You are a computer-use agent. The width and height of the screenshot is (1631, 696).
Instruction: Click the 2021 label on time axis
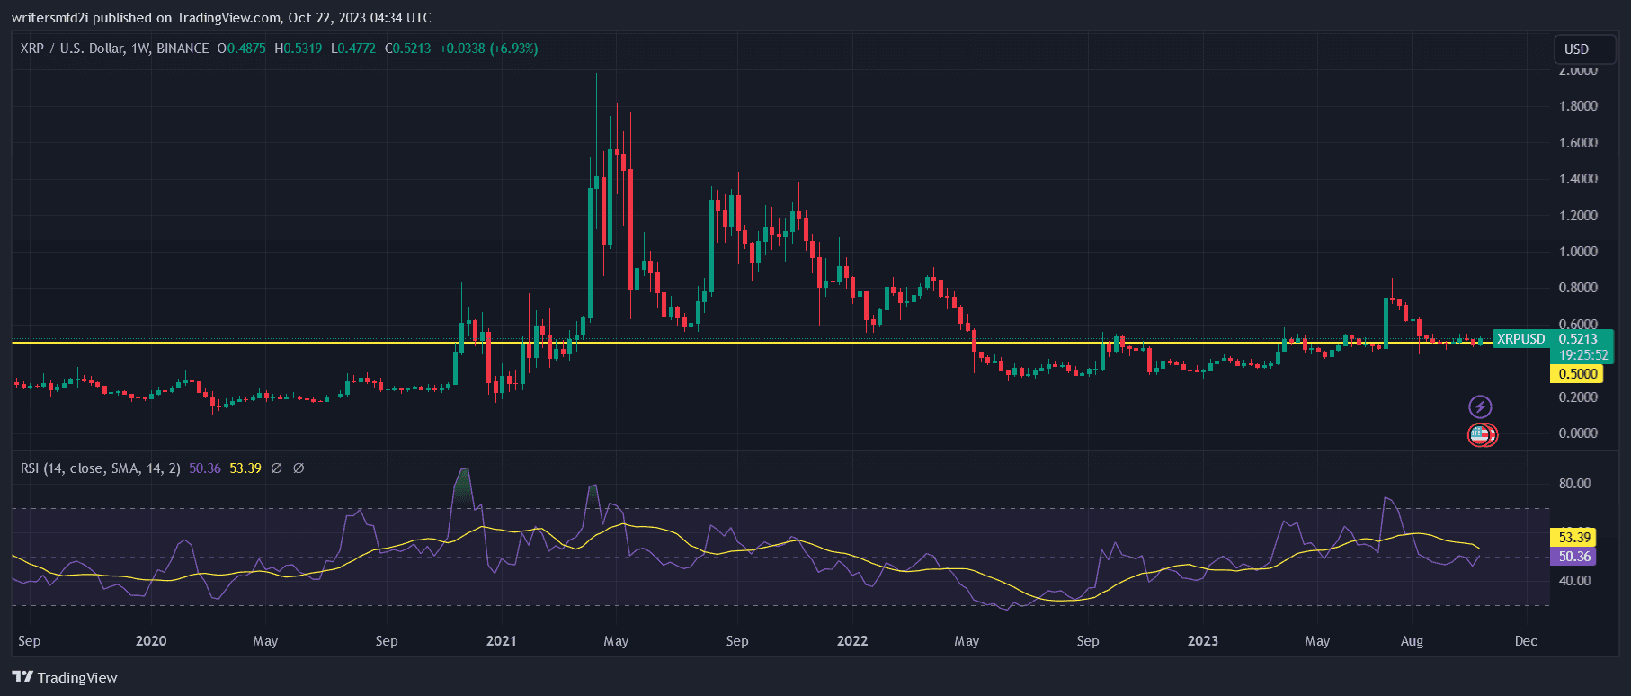[x=501, y=641]
